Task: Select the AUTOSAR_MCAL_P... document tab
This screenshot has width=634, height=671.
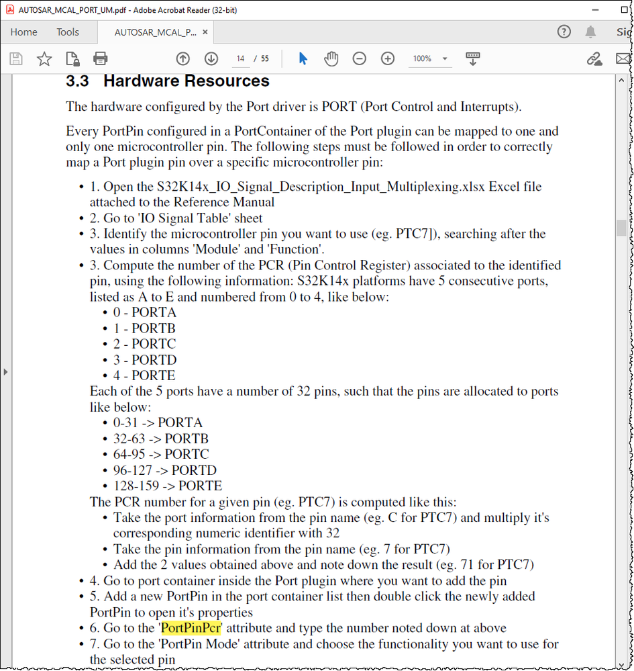Action: 156,32
